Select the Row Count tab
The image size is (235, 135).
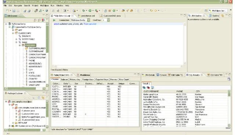(x=124, y=80)
